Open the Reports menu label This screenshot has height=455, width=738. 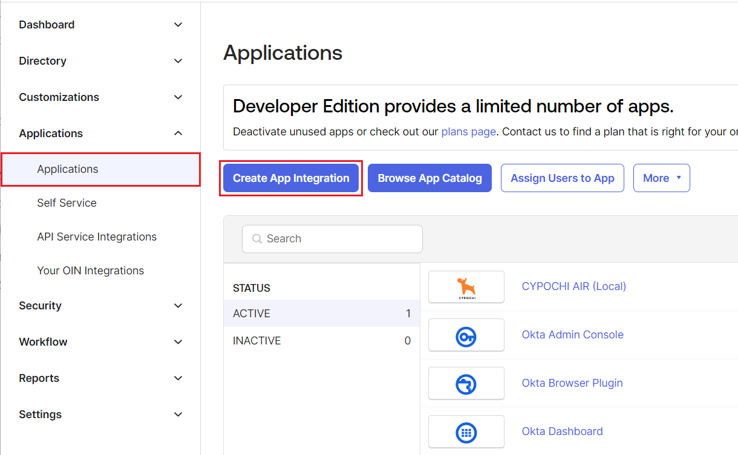[x=39, y=378]
